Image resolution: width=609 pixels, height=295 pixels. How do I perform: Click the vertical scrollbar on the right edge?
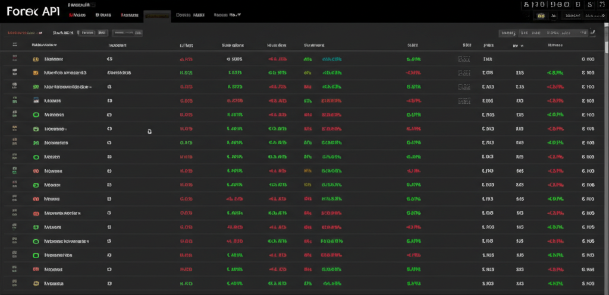[606, 148]
